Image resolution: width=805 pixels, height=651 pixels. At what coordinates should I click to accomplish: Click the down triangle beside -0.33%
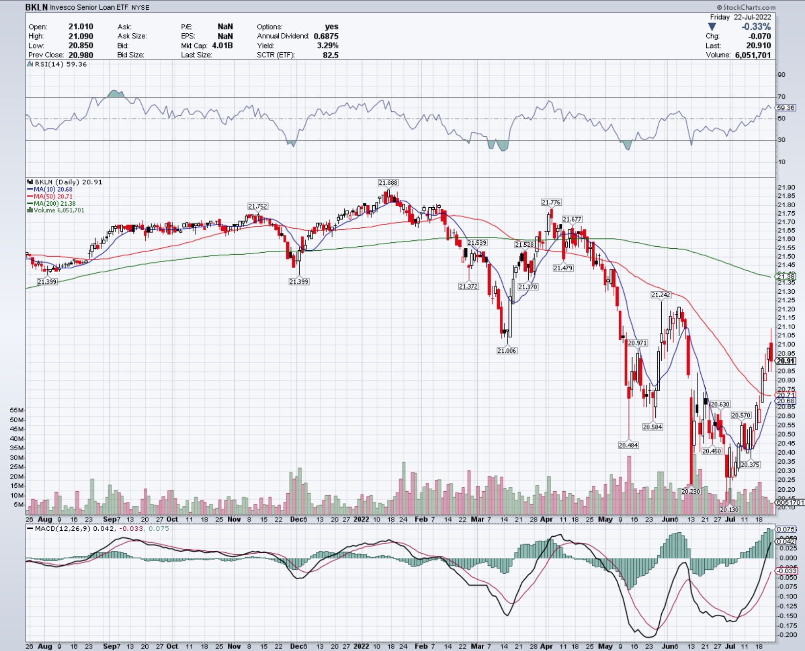point(712,26)
